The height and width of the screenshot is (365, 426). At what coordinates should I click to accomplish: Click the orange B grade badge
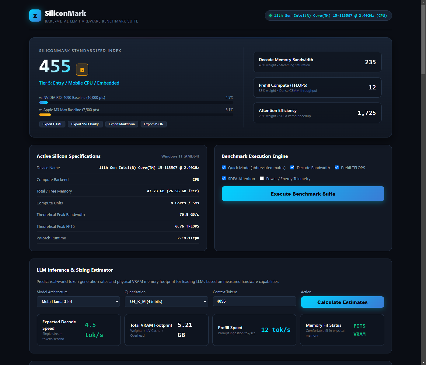(x=82, y=70)
